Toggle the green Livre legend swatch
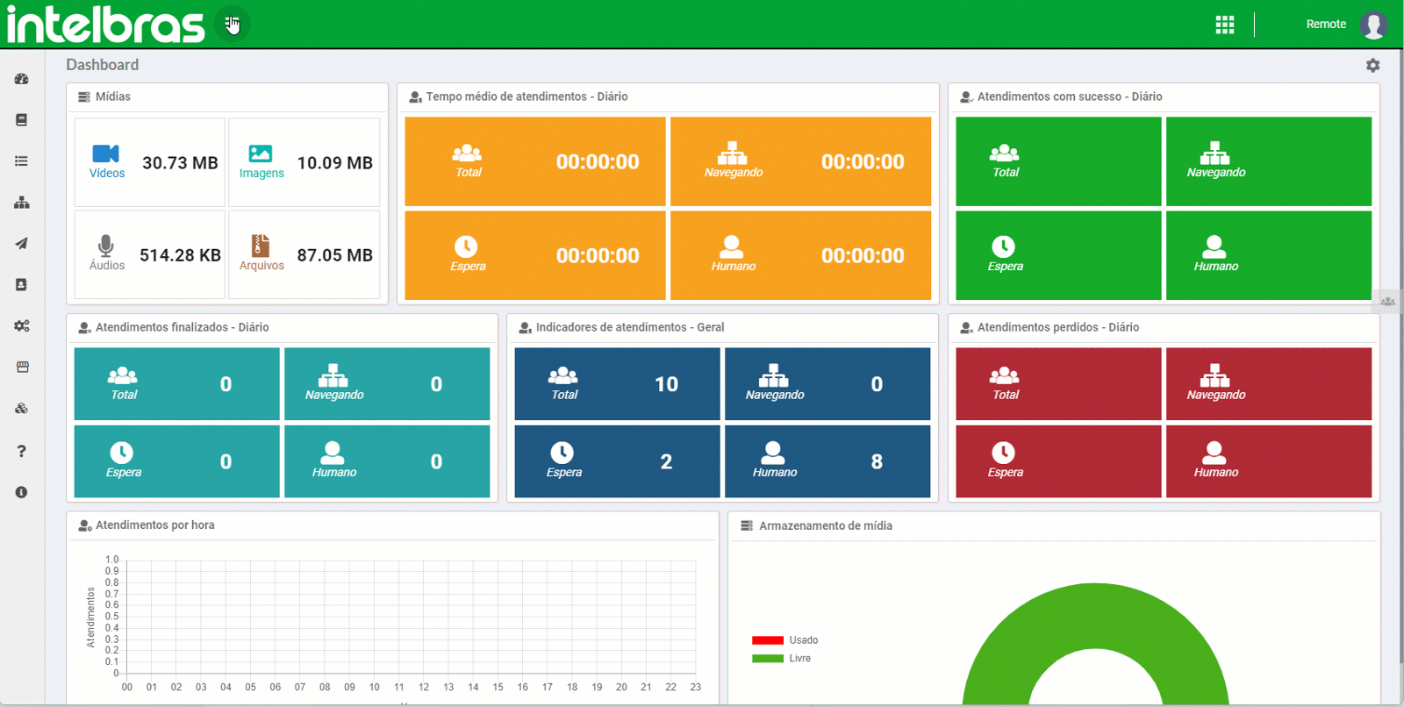Viewport: 1404px width, 707px height. pos(768,659)
